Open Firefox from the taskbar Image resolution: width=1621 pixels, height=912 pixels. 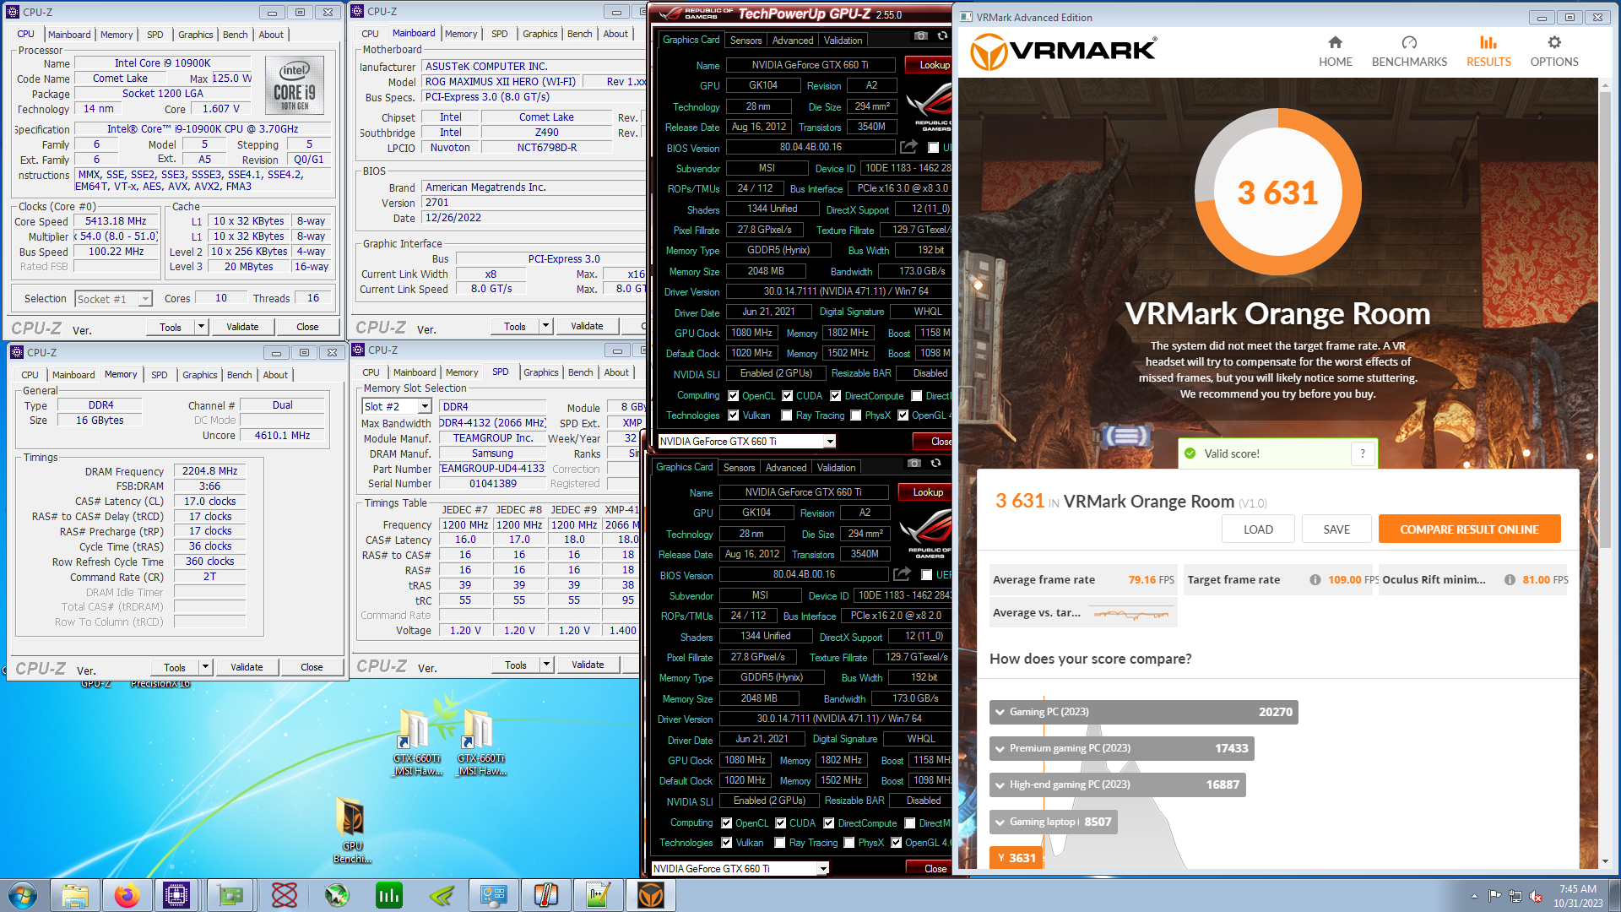tap(127, 895)
